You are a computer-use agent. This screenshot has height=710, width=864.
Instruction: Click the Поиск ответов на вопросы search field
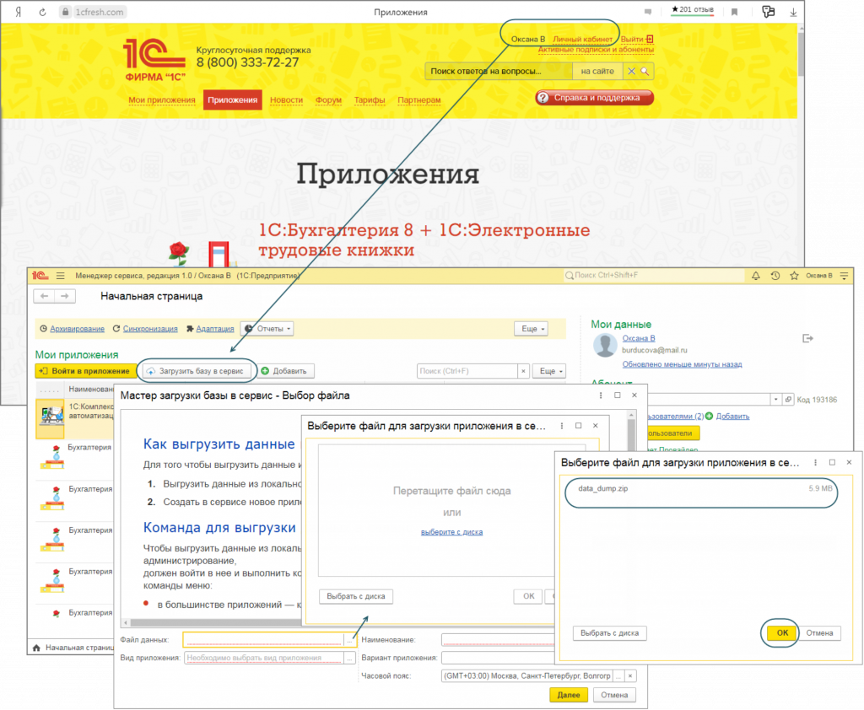[498, 72]
